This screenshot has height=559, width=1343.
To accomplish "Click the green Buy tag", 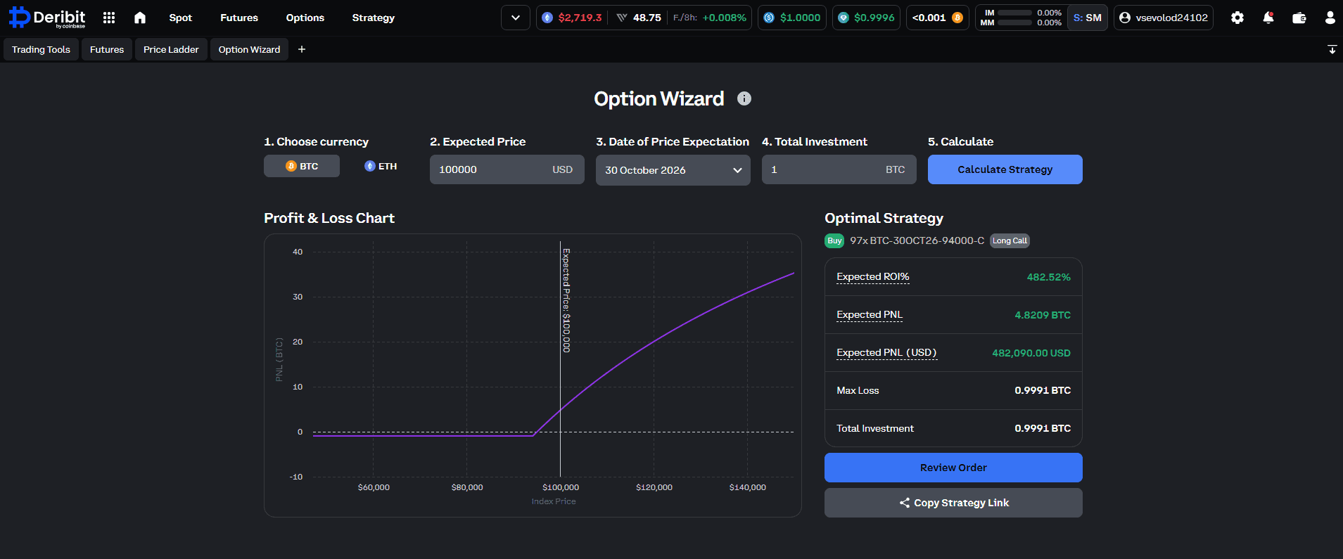I will (x=834, y=240).
